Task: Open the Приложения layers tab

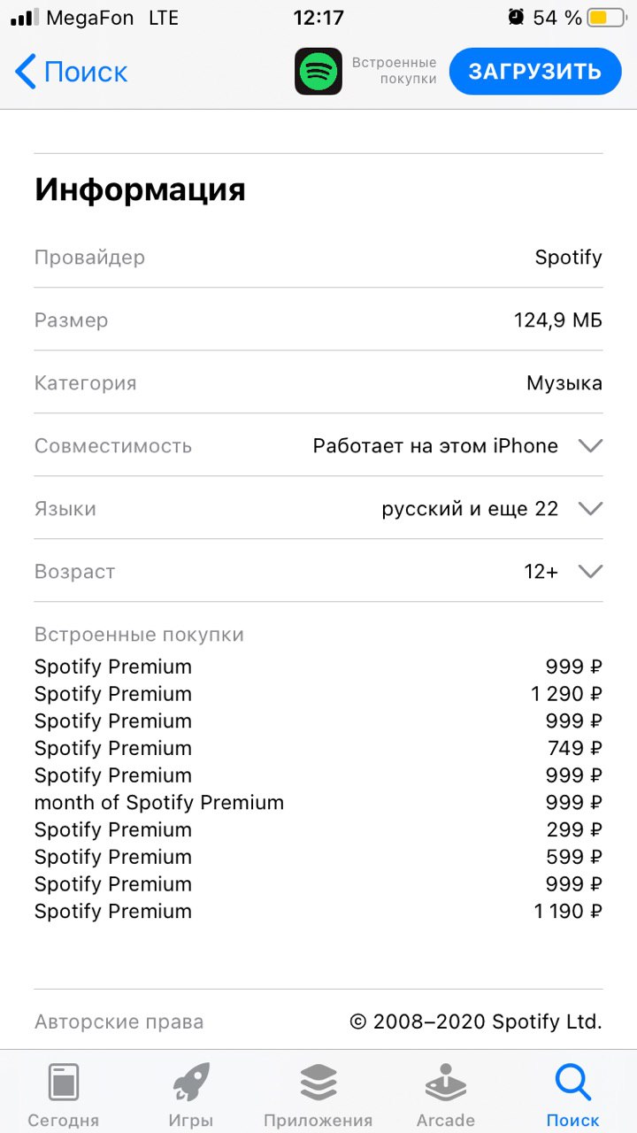Action: [x=318, y=1083]
